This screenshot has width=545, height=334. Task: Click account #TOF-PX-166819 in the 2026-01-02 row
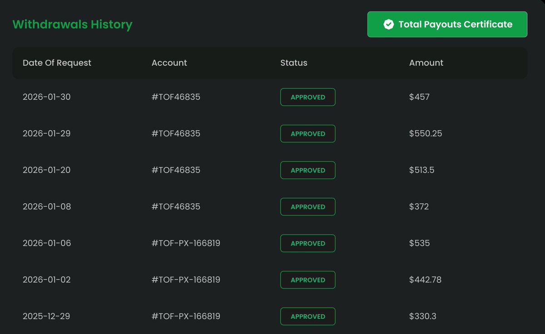click(186, 280)
